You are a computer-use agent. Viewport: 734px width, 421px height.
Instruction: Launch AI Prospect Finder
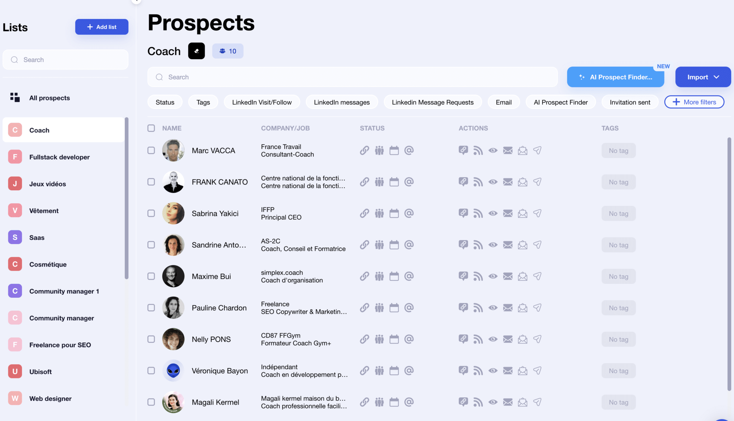coord(615,77)
